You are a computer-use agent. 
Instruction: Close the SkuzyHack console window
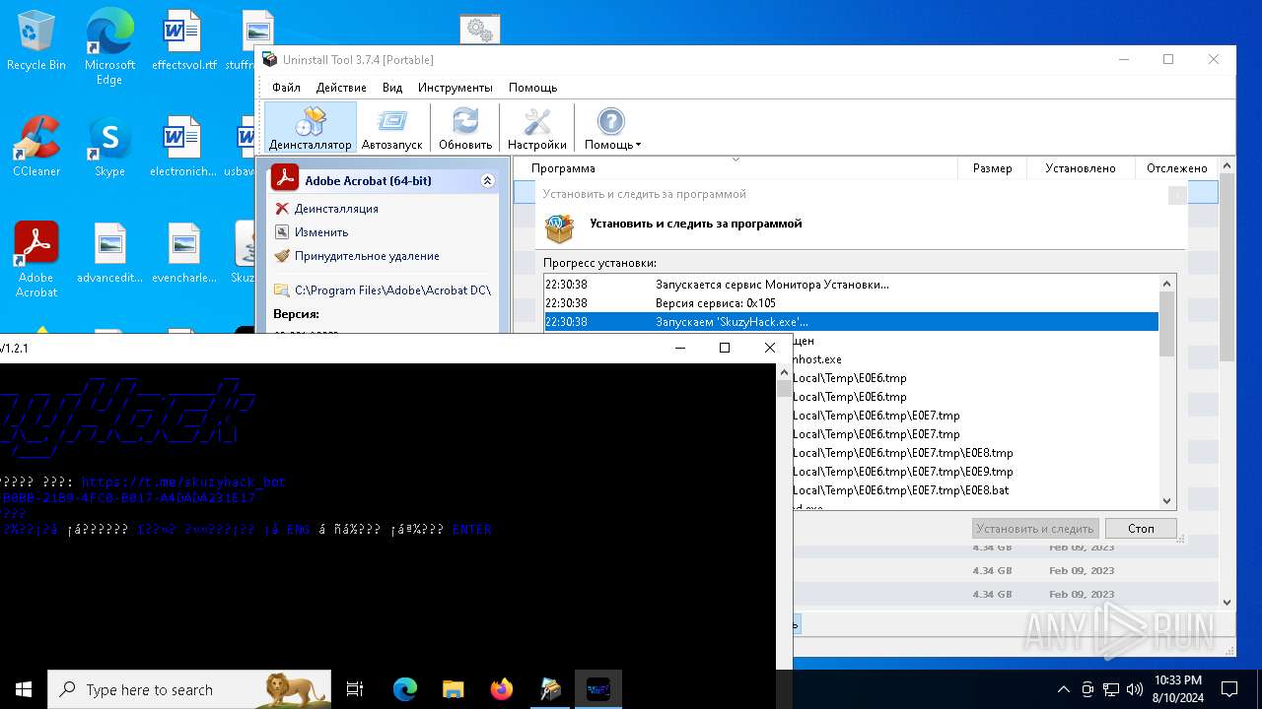(x=770, y=348)
